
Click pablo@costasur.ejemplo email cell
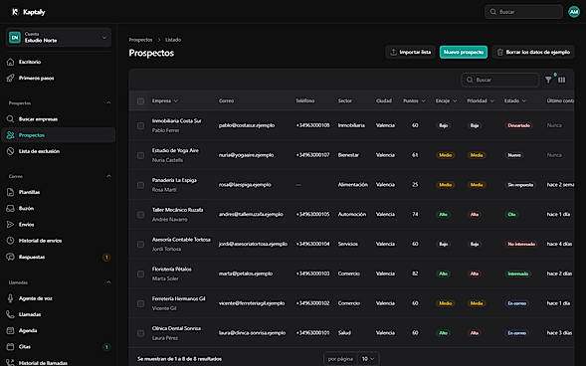[247, 125]
